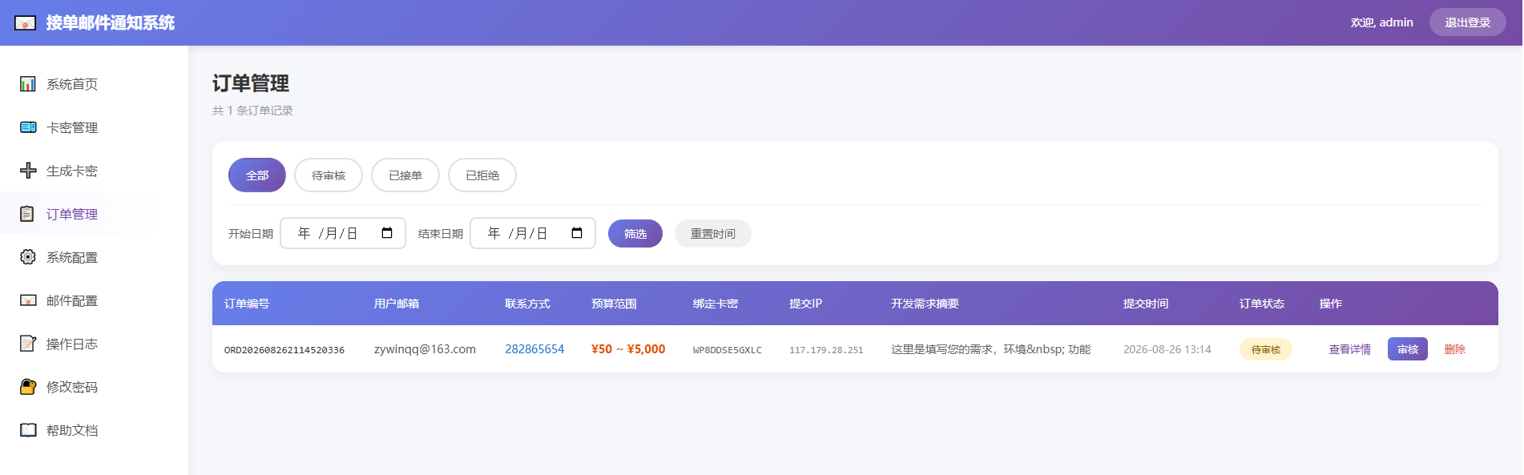Click 订单编号 column header

coord(247,304)
